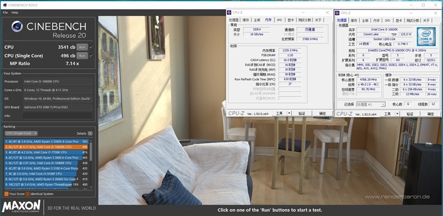Select the AMD Ryzen 3 3300X ranking entry

click(47, 141)
